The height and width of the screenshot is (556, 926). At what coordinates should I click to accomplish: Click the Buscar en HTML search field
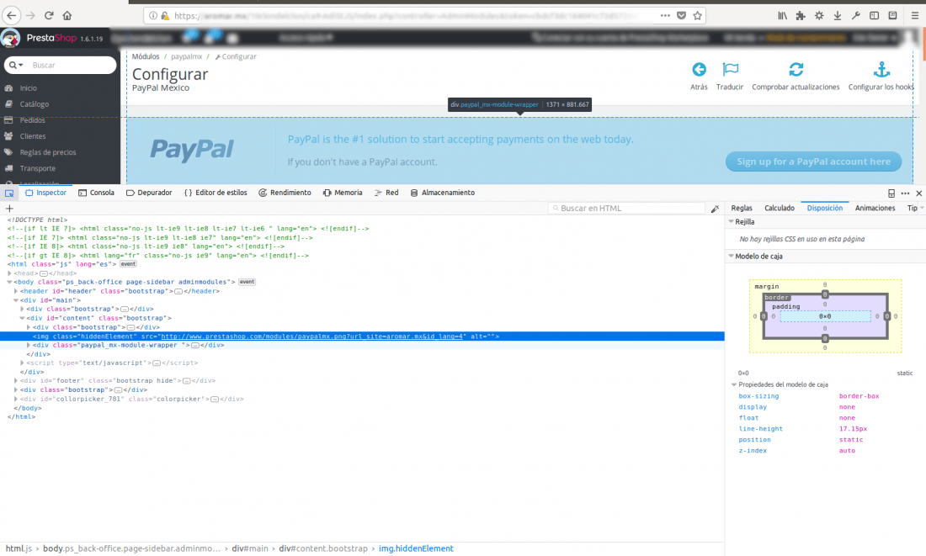click(626, 209)
